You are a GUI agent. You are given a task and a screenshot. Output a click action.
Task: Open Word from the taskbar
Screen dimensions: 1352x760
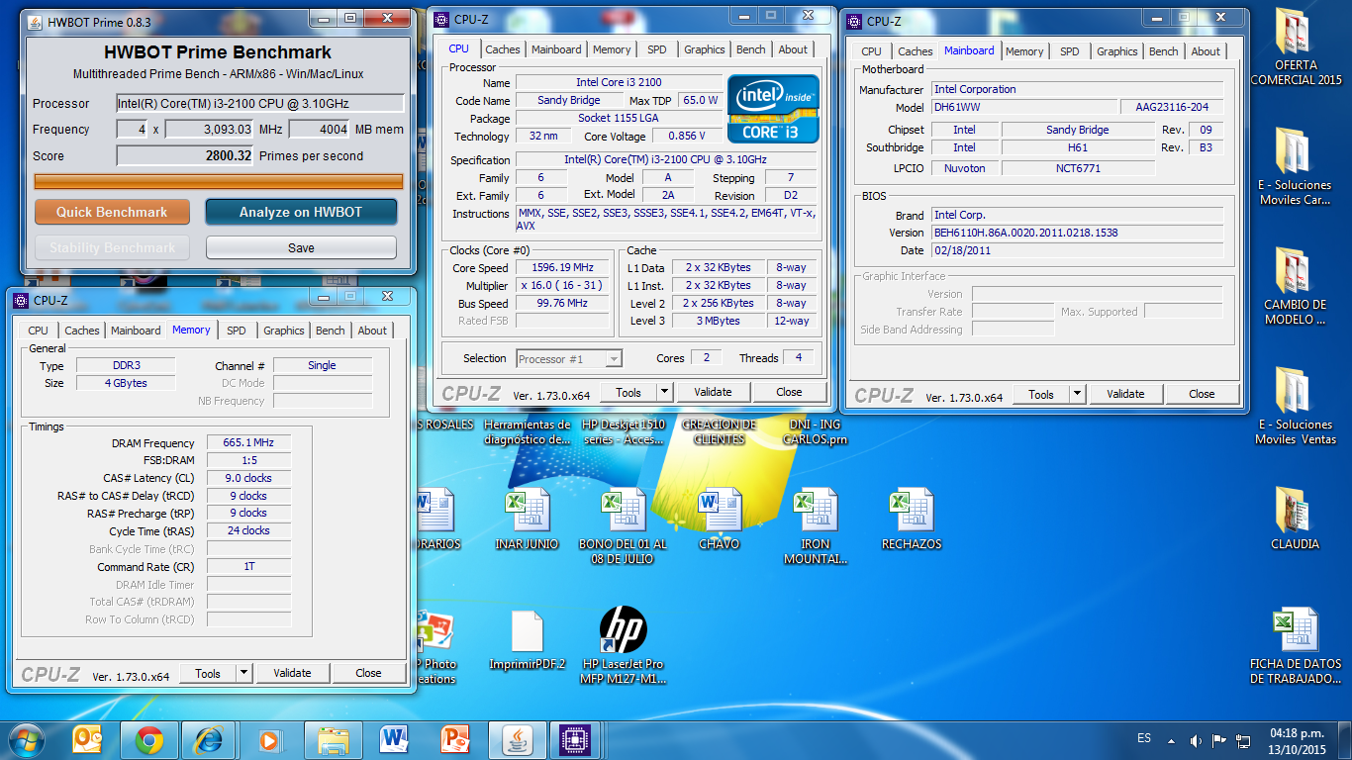pyautogui.click(x=393, y=739)
